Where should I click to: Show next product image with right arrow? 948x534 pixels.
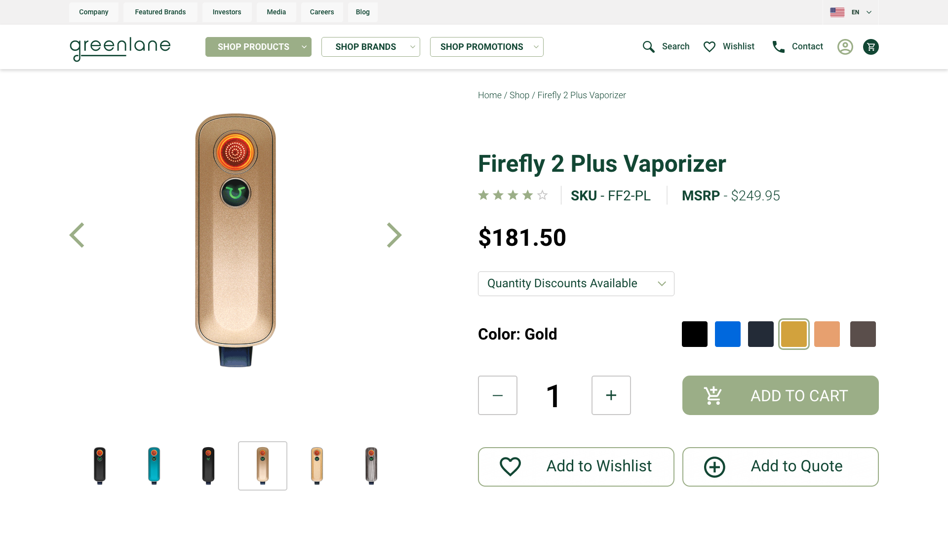pyautogui.click(x=394, y=235)
